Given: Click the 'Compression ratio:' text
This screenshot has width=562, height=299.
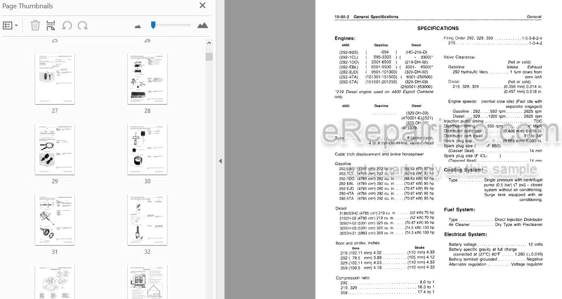Looking at the screenshot, I should (353, 278).
